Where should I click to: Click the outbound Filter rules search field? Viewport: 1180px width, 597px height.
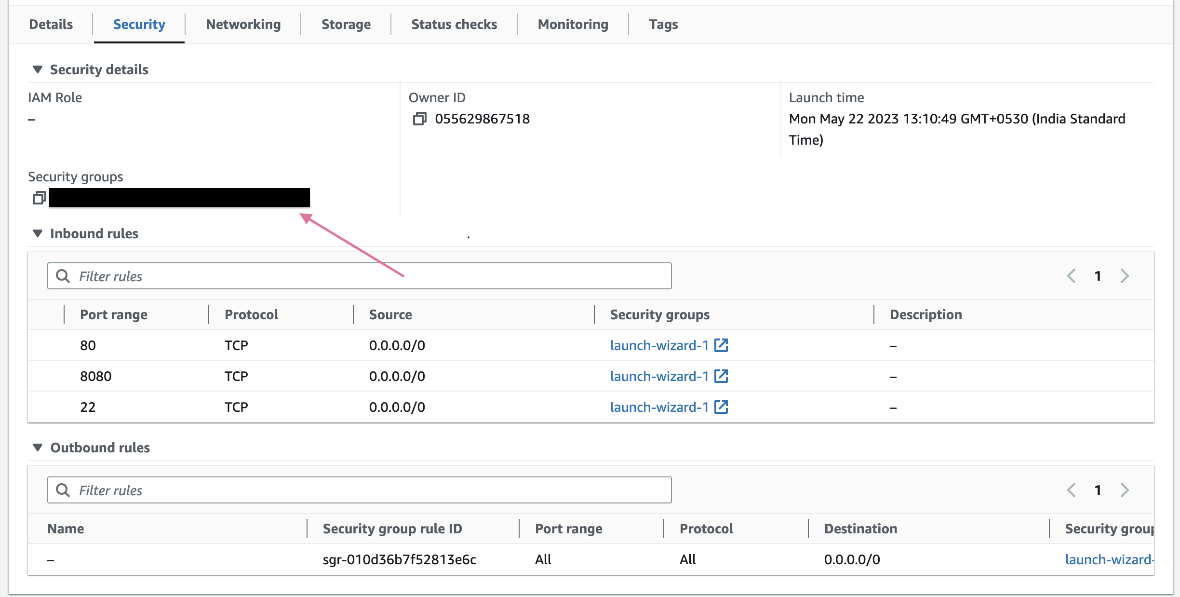tap(360, 490)
